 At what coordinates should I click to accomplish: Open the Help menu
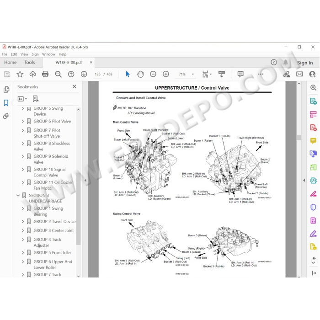point(63,54)
